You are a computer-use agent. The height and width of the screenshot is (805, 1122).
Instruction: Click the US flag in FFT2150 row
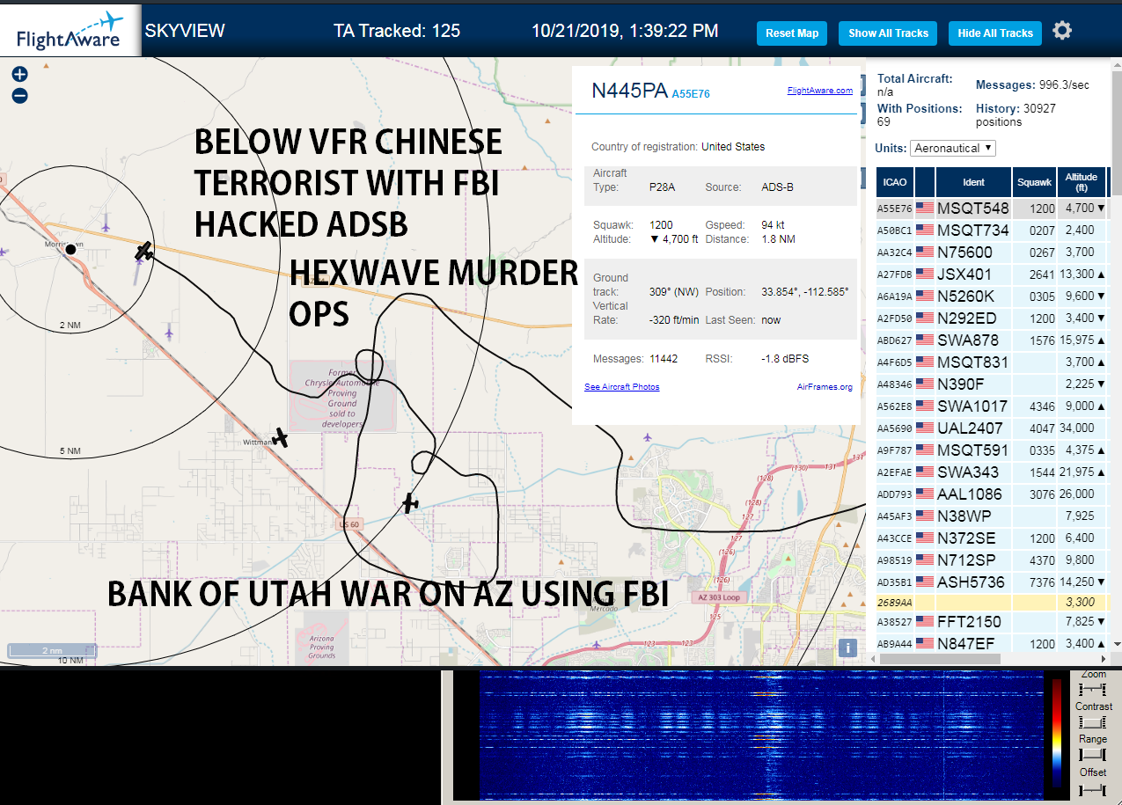924,622
